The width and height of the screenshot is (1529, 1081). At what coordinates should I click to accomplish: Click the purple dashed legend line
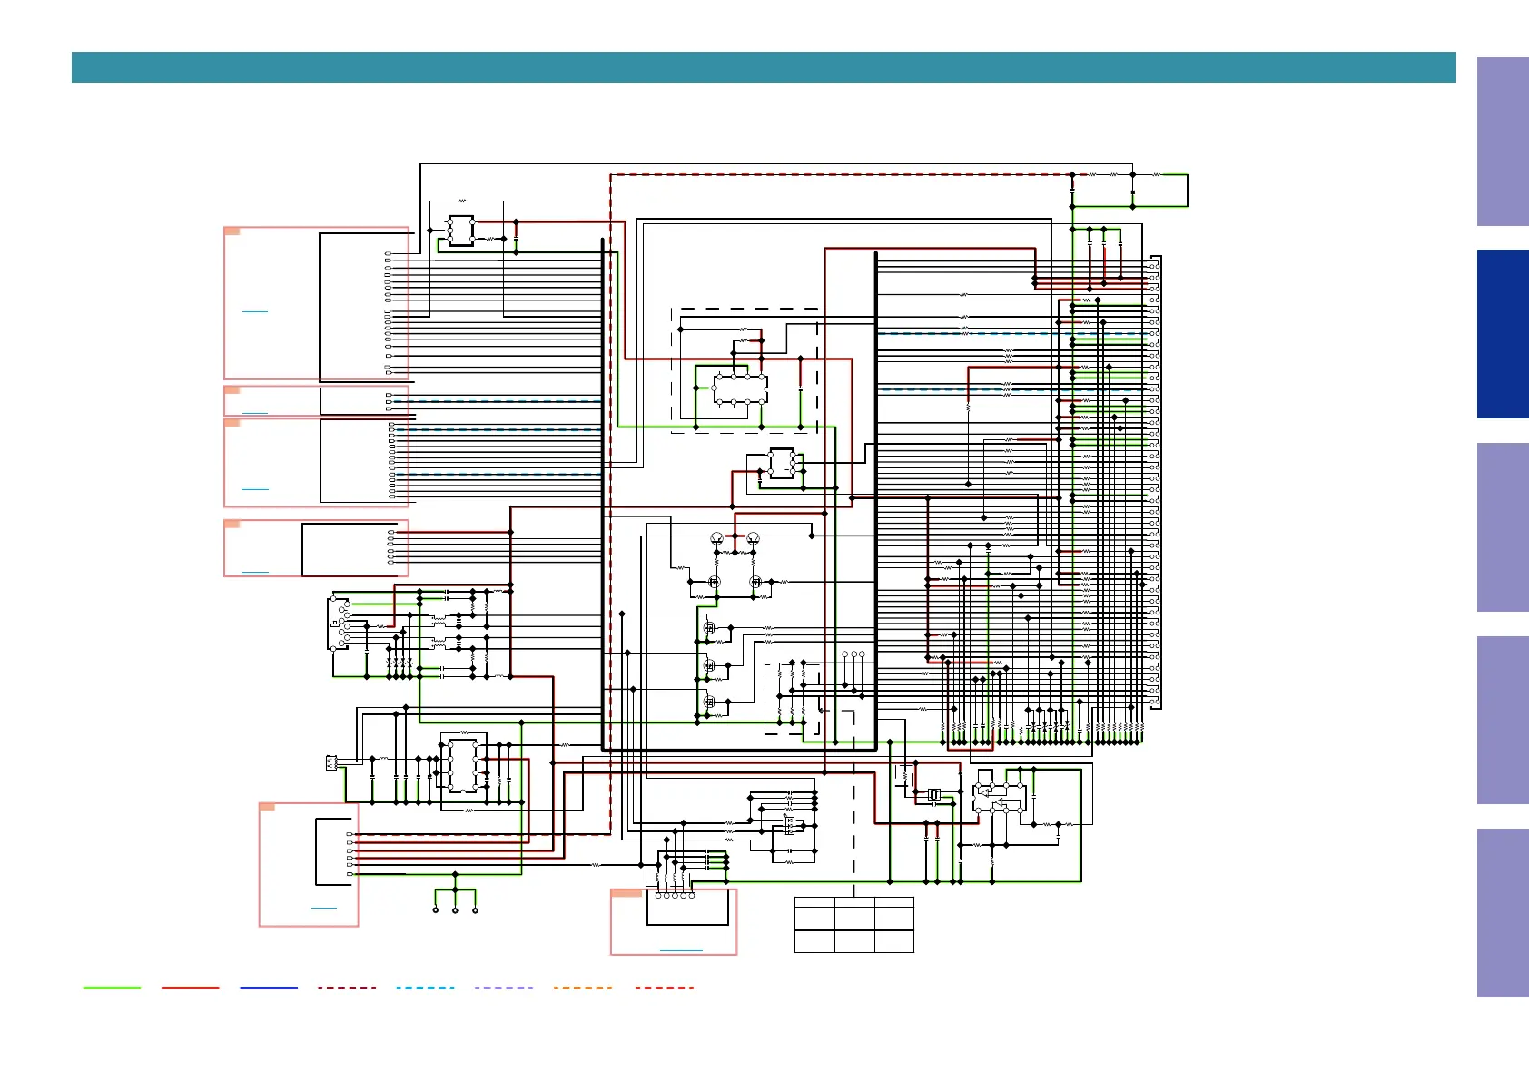point(504,988)
